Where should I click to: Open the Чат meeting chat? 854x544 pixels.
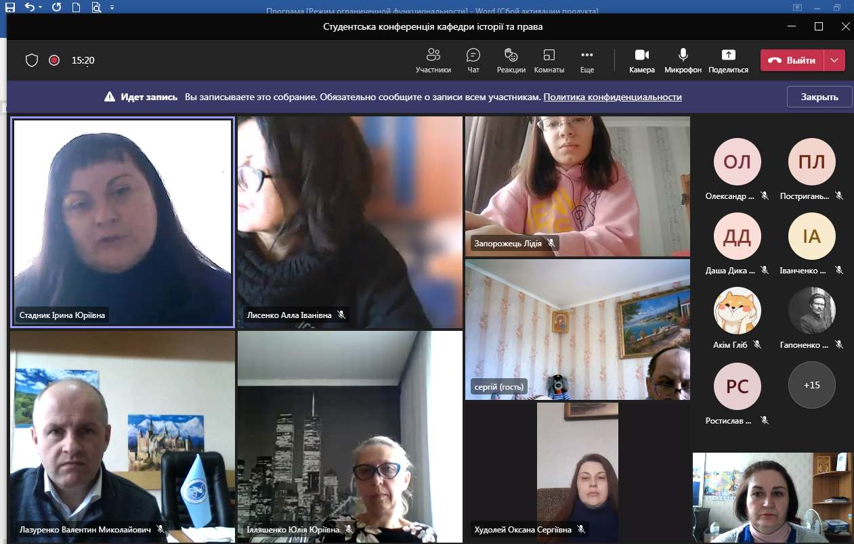coord(473,61)
